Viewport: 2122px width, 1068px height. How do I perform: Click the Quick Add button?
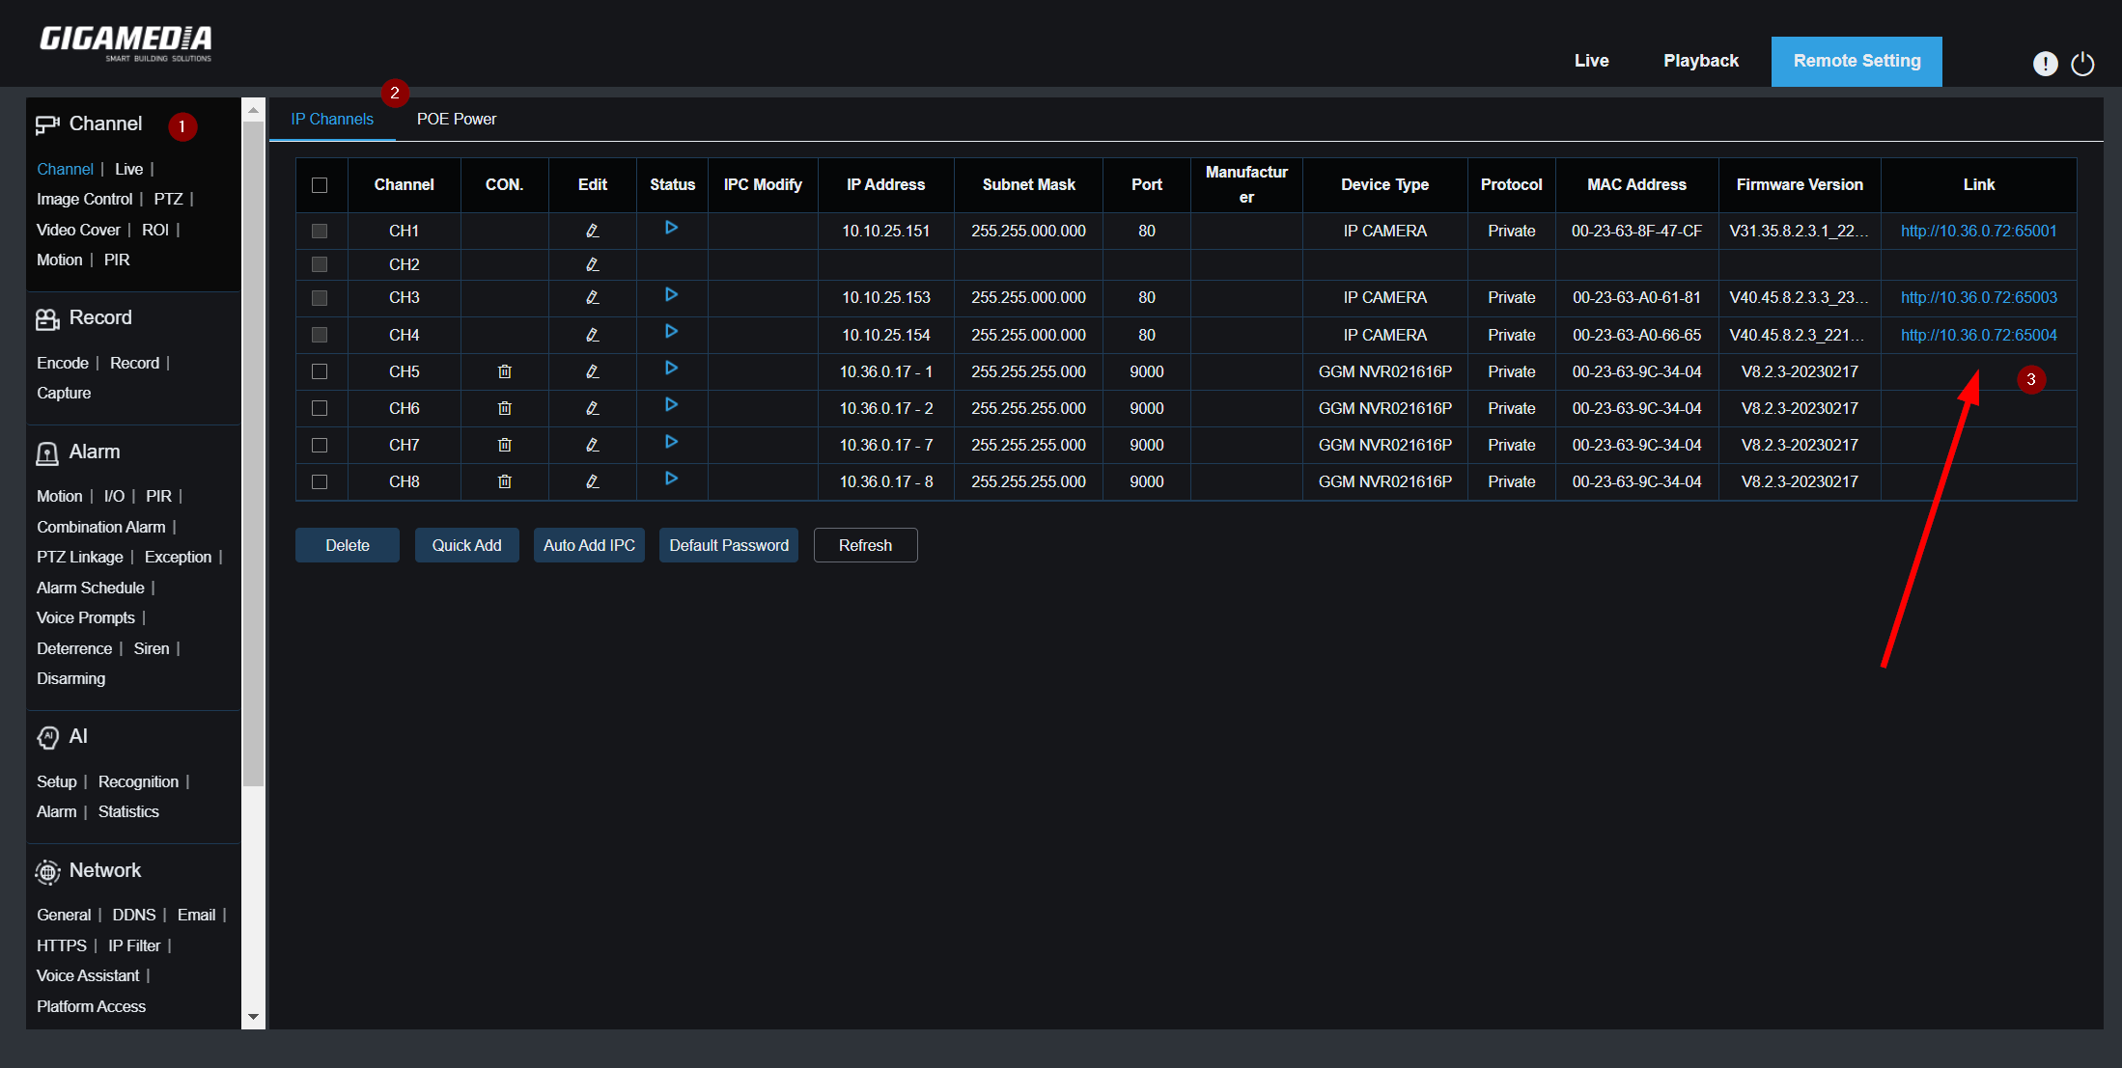[466, 545]
